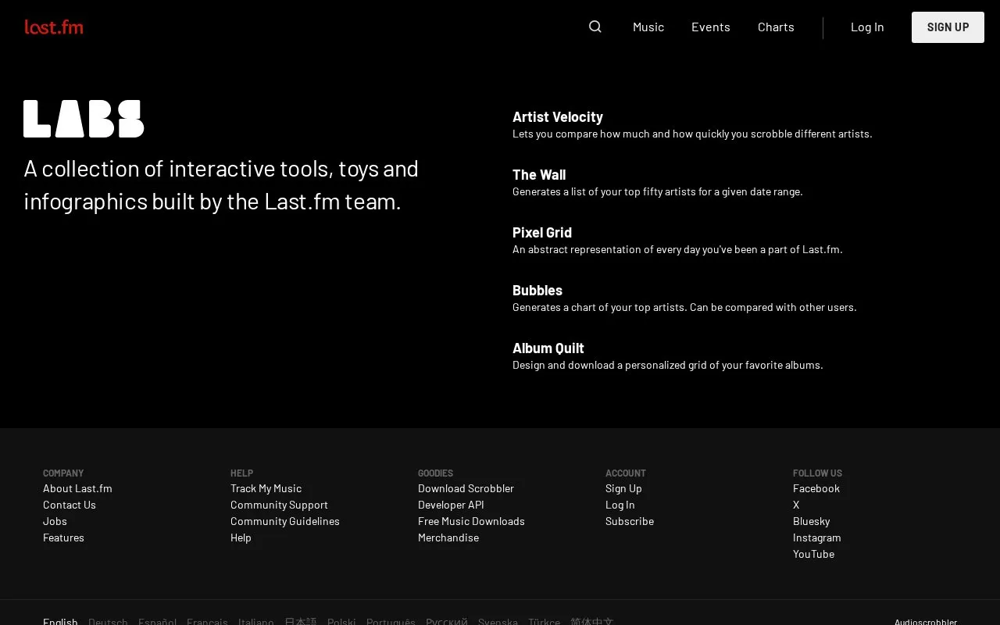
Task: Follow Last.fm on Facebook
Action: [816, 488]
